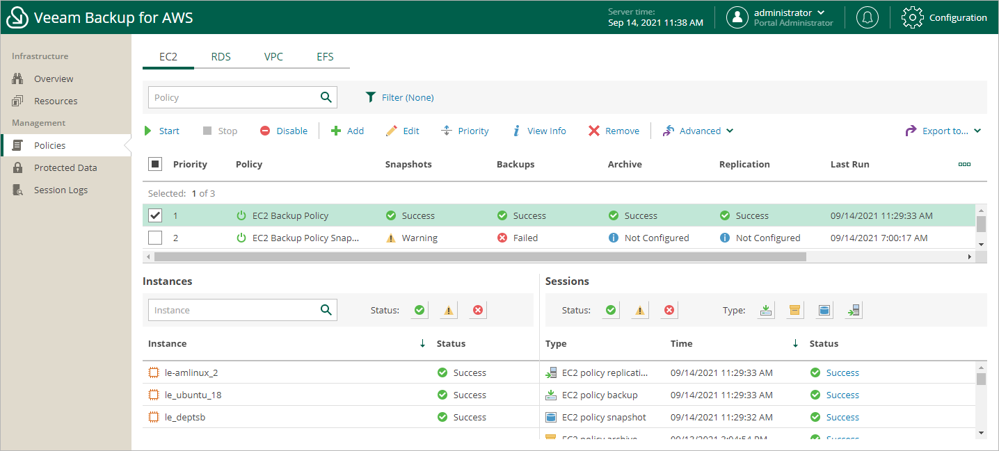The image size is (999, 451).
Task: Click the search magnifier in Policy field
Action: tap(326, 97)
